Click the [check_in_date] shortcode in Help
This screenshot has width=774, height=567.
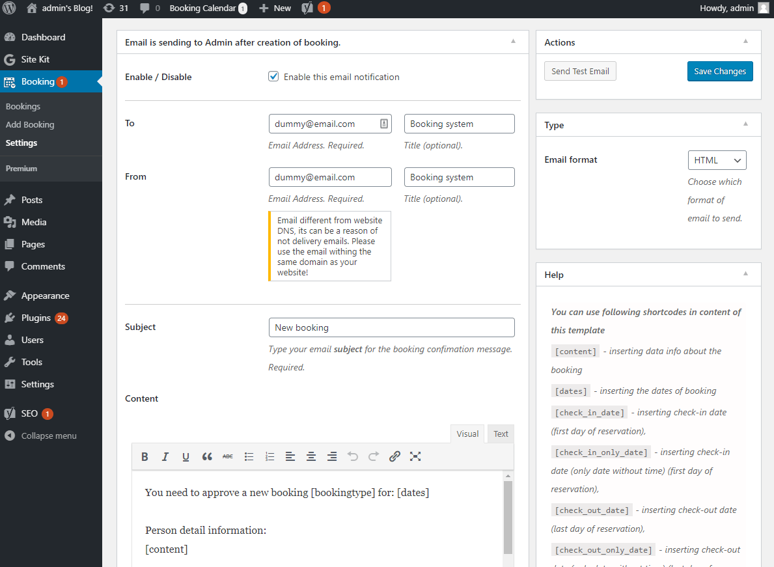click(x=589, y=413)
